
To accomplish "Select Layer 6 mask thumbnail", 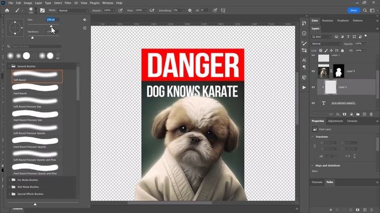I will pos(339,71).
